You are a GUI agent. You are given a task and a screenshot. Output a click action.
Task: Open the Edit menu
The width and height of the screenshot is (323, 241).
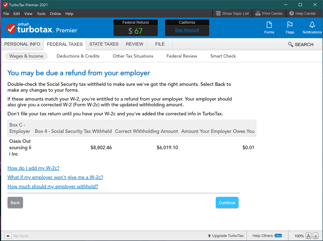tap(17, 14)
